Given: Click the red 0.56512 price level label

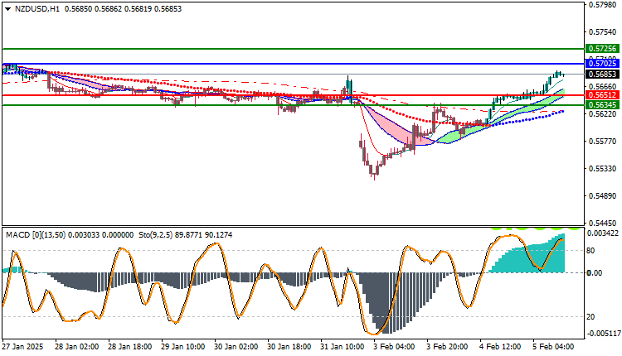Looking at the screenshot, I should click(x=602, y=95).
